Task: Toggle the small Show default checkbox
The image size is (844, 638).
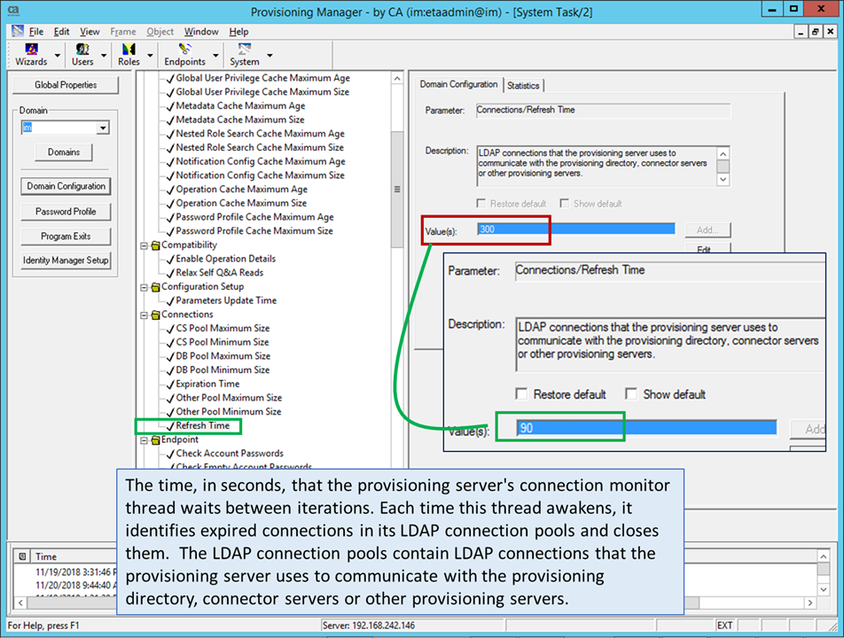Action: point(564,203)
